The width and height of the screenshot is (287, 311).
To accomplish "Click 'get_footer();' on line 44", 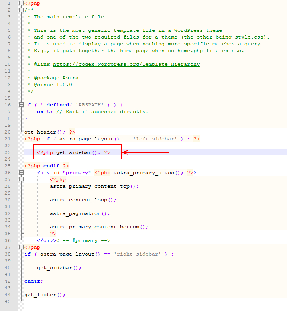I will coord(45,295).
